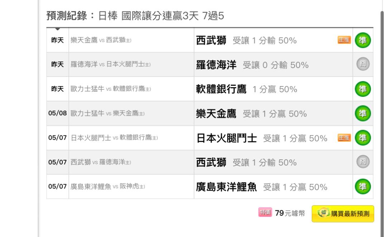Screen dimensions: 387x237
Task: Click the small triangle marker under header line
Action: 57,29
